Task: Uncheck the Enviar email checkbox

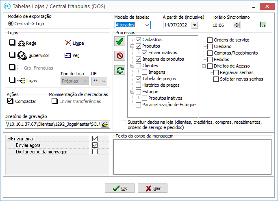Action: (x=95, y=138)
